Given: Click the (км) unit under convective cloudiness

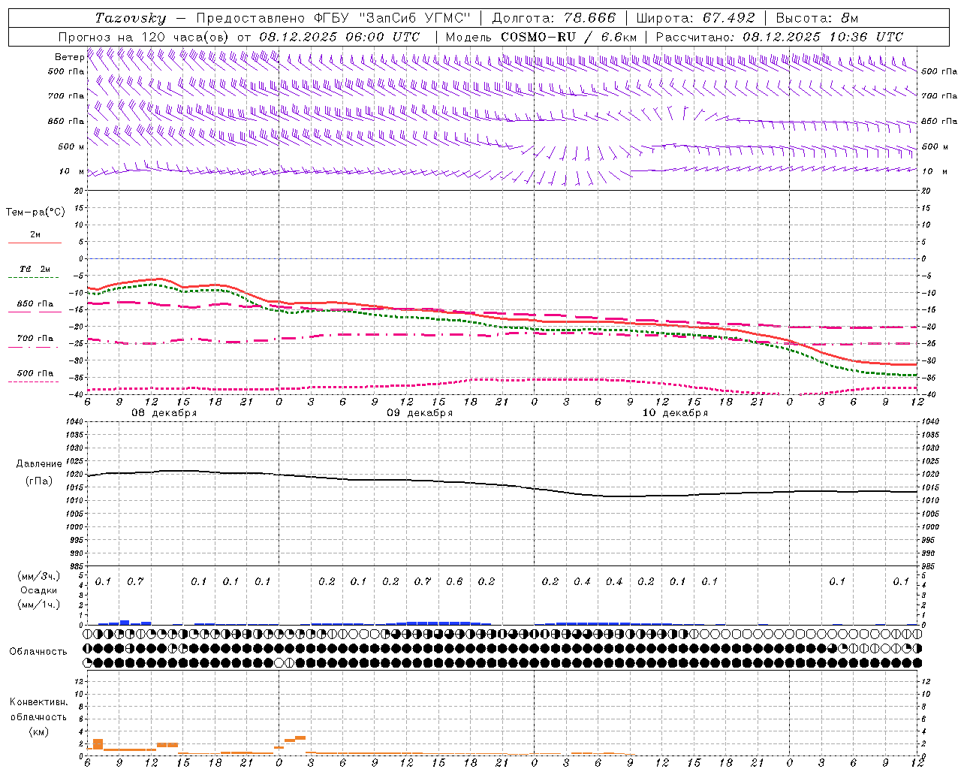Looking at the screenshot, I should click(38, 731).
